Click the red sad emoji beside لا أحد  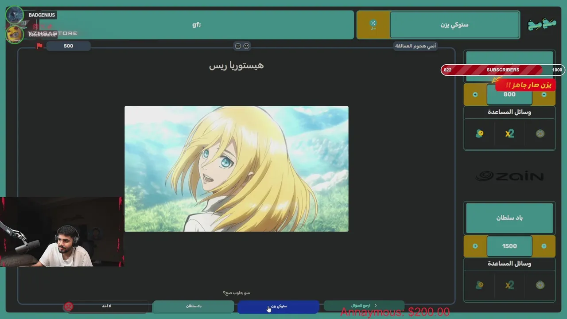(68, 306)
